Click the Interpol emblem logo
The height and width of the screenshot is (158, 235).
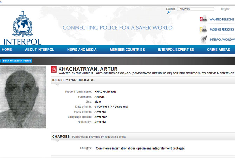(23, 24)
